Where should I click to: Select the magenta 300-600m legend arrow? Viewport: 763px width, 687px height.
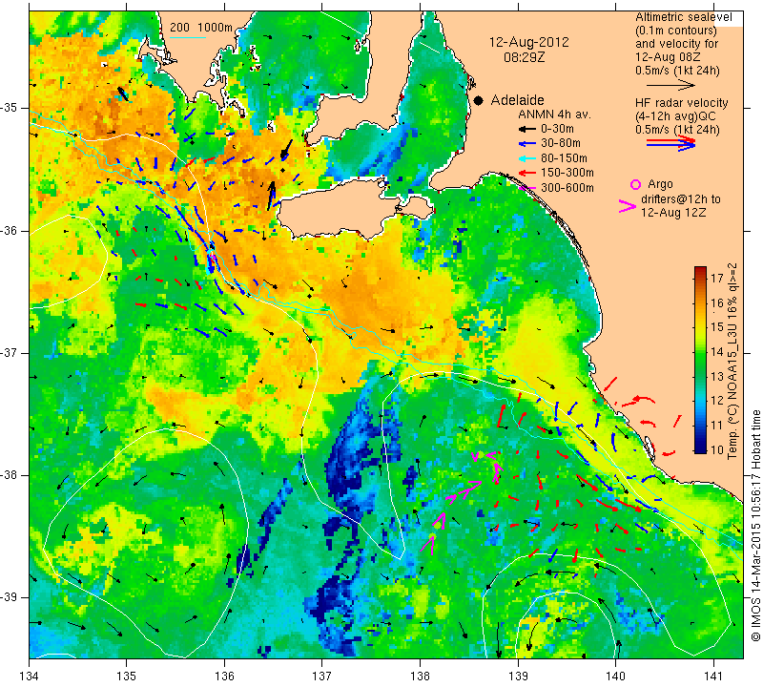[x=527, y=188]
